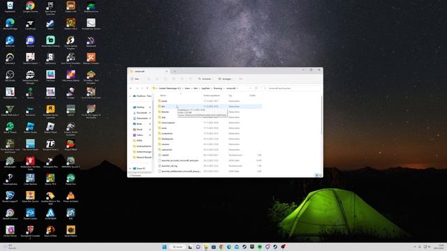The image size is (447, 251).
Task: Open the Transport Fever 2 icon
Action: point(50,145)
